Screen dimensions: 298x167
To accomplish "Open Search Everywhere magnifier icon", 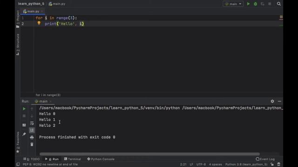I will [x=278, y=4].
